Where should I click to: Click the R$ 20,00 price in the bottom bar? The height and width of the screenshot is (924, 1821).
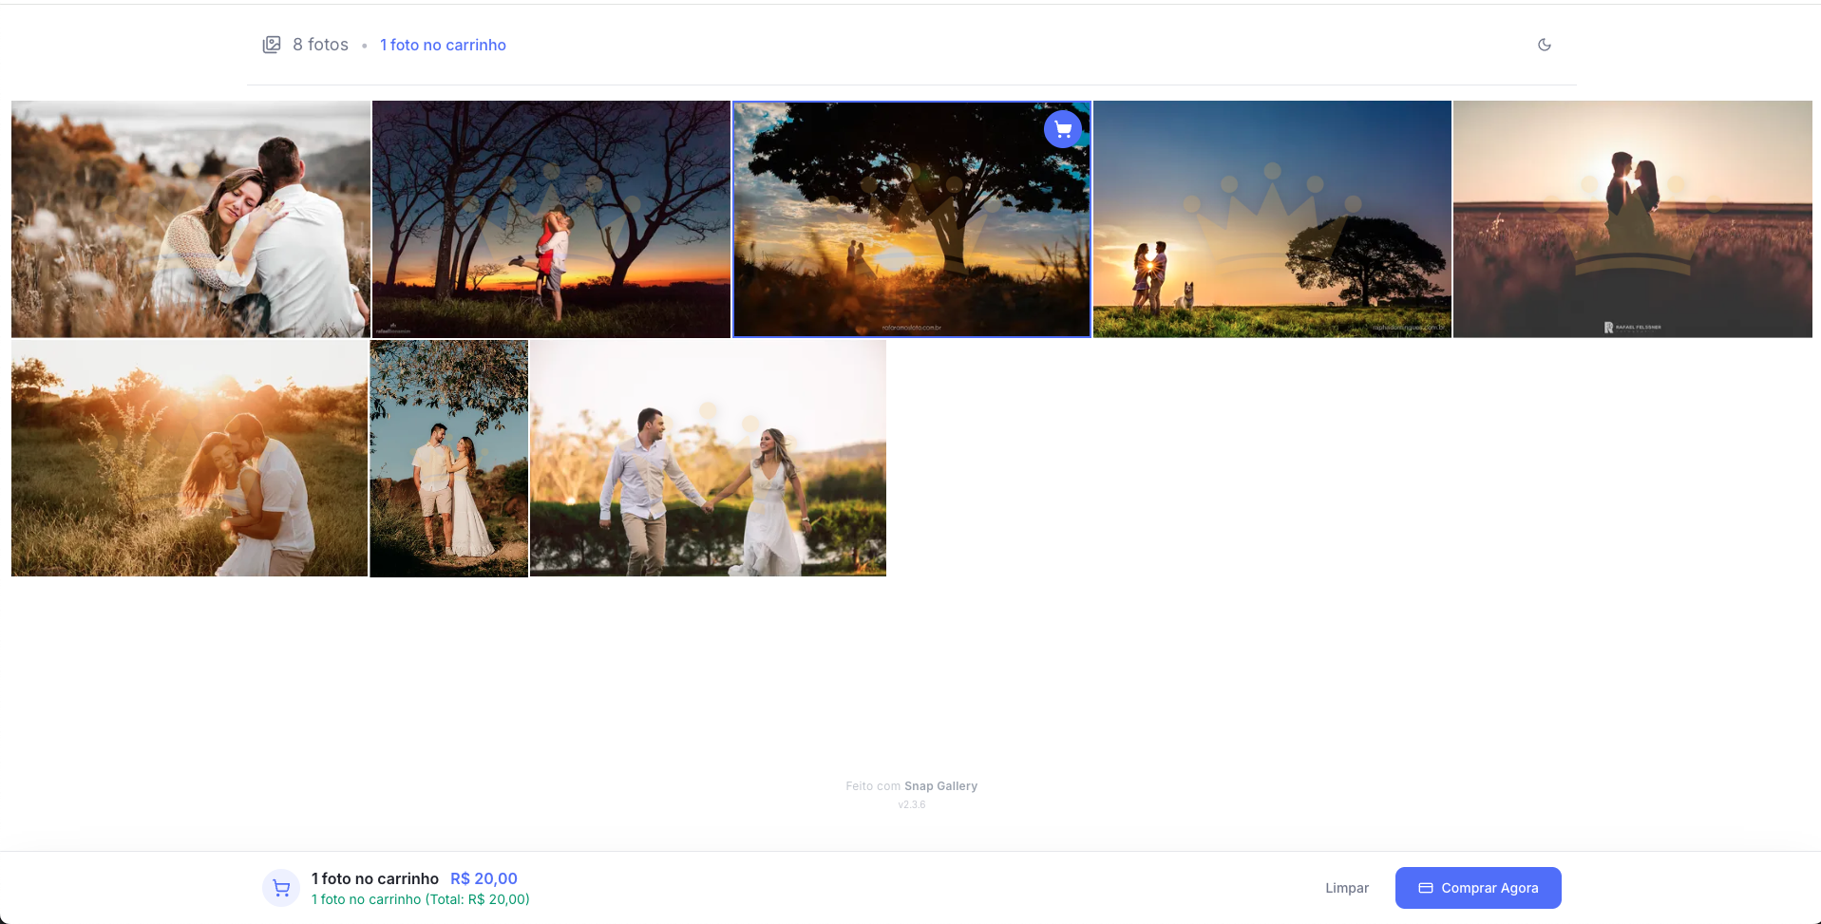pyautogui.click(x=484, y=878)
